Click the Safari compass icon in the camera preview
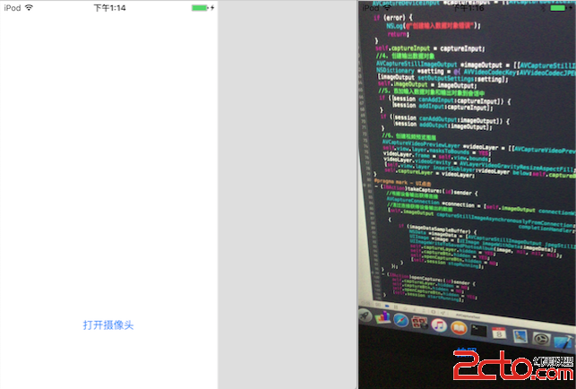Viewport: 576px width, 389px height. pyautogui.click(x=400, y=320)
